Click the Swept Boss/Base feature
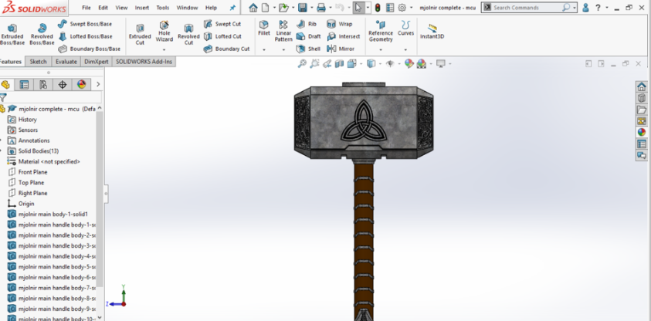This screenshot has height=321, width=651. [x=85, y=24]
